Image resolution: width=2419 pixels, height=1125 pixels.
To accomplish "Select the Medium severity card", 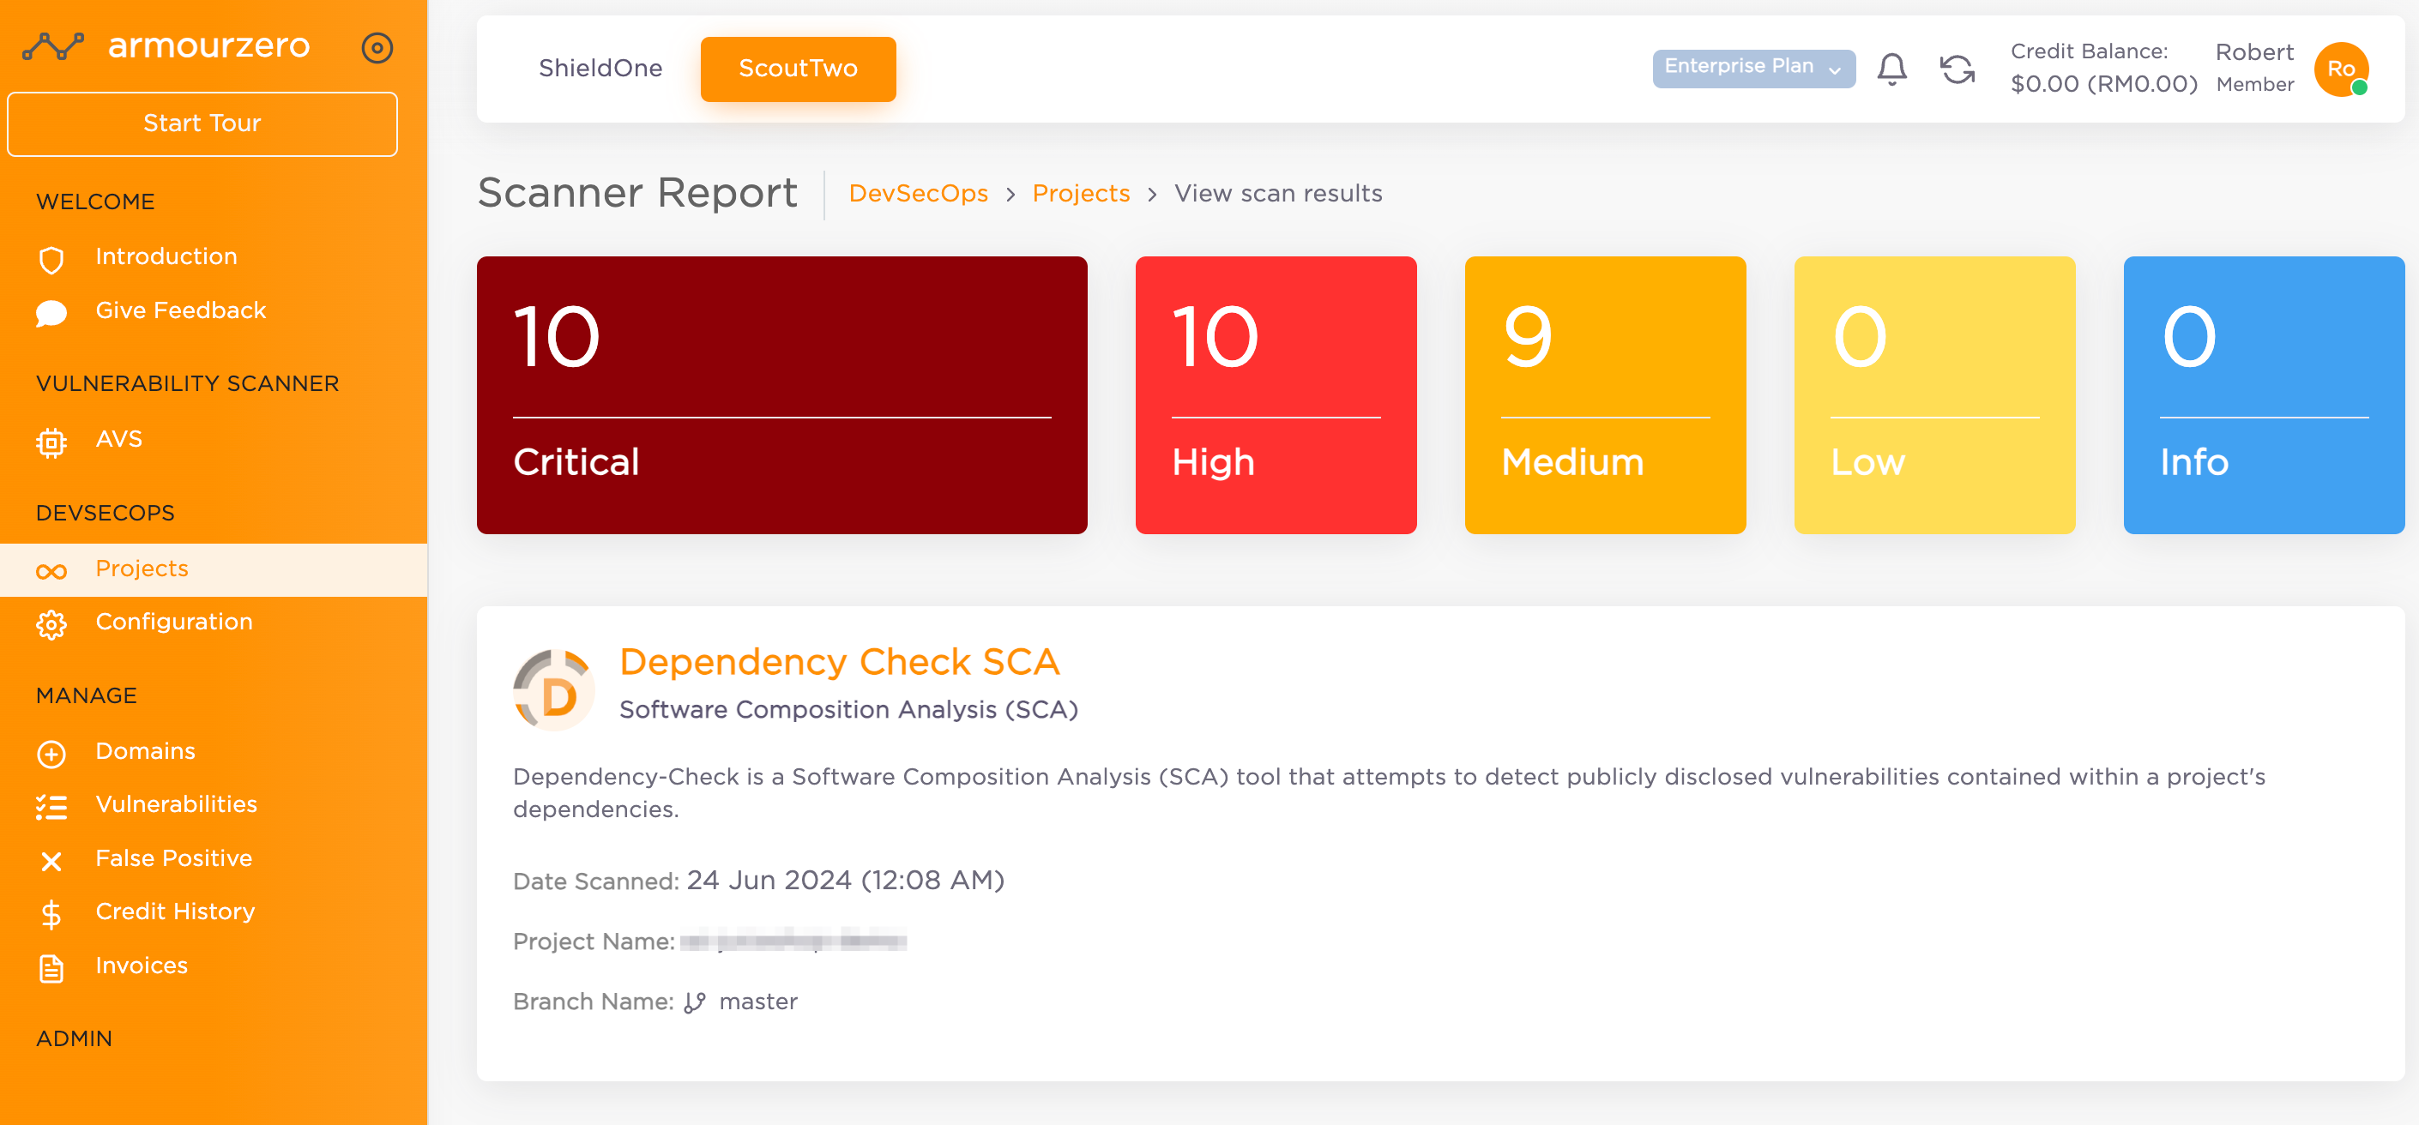I will point(1605,395).
